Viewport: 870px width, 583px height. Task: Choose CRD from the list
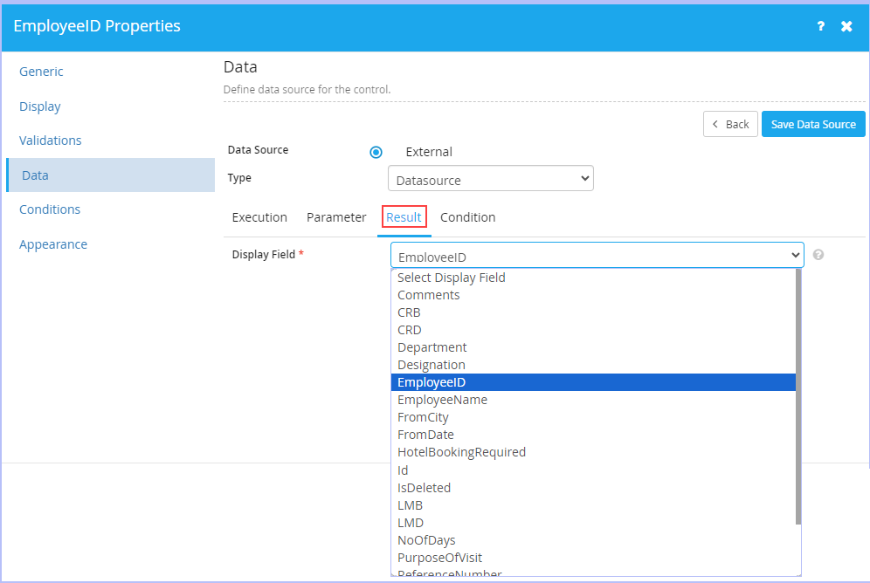pyautogui.click(x=593, y=330)
